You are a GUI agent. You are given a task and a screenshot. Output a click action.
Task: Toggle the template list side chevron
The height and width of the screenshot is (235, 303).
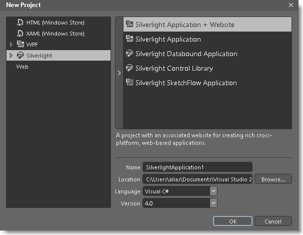[119, 73]
